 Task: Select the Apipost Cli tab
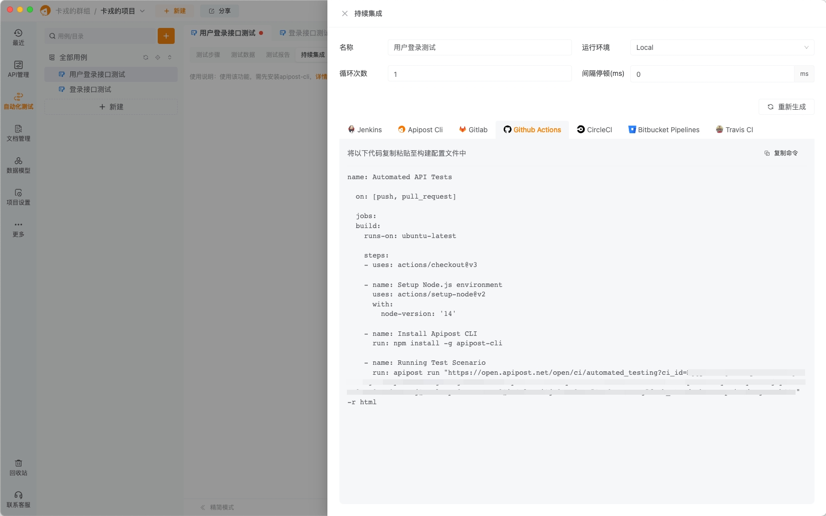[x=420, y=130]
